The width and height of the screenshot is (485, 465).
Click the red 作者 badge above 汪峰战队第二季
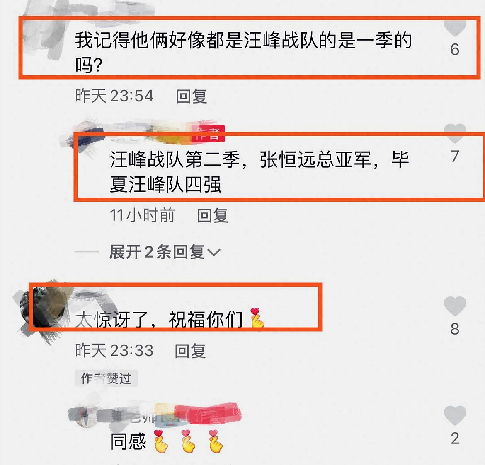click(208, 133)
